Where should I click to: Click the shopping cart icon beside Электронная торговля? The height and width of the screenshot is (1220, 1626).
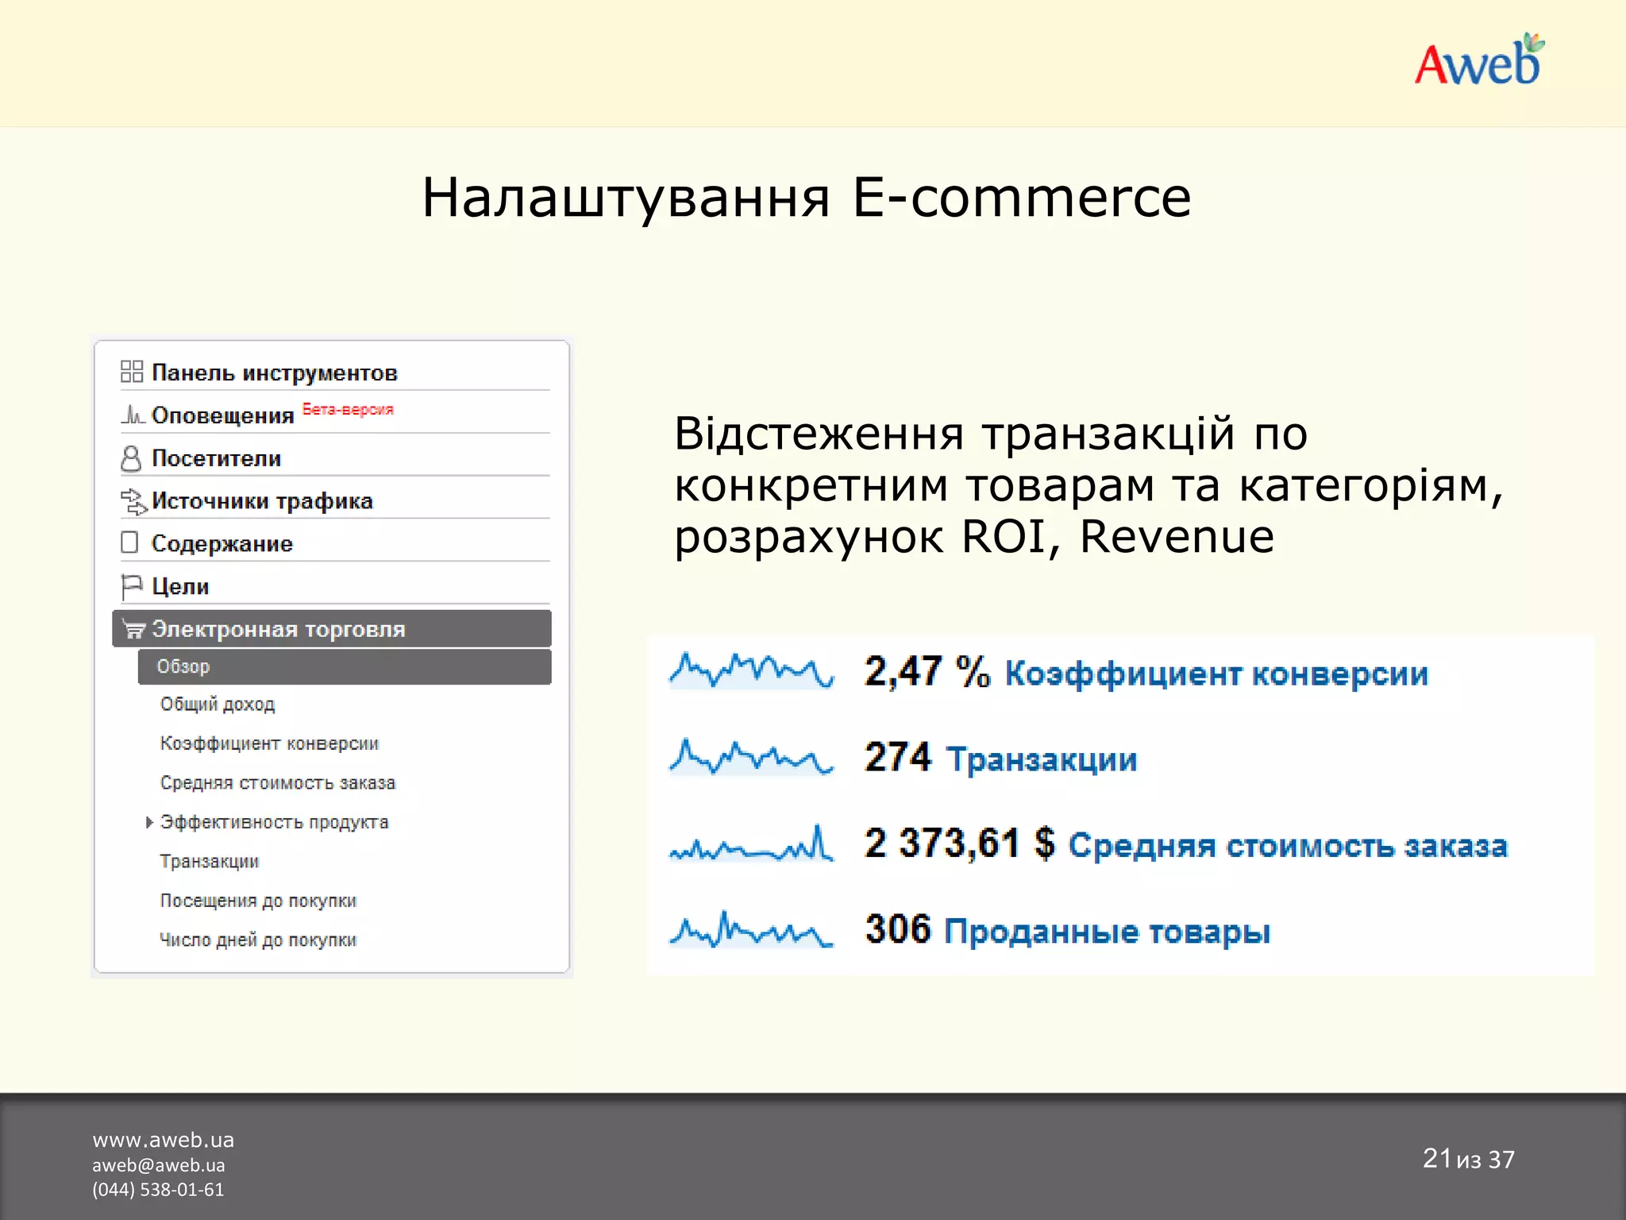click(133, 630)
